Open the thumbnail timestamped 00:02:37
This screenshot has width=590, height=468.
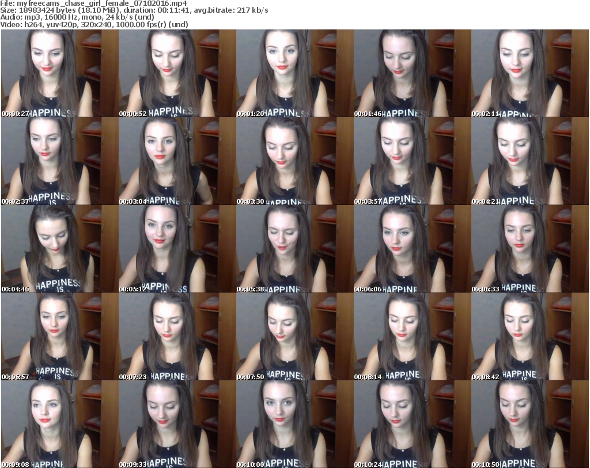tap(59, 161)
